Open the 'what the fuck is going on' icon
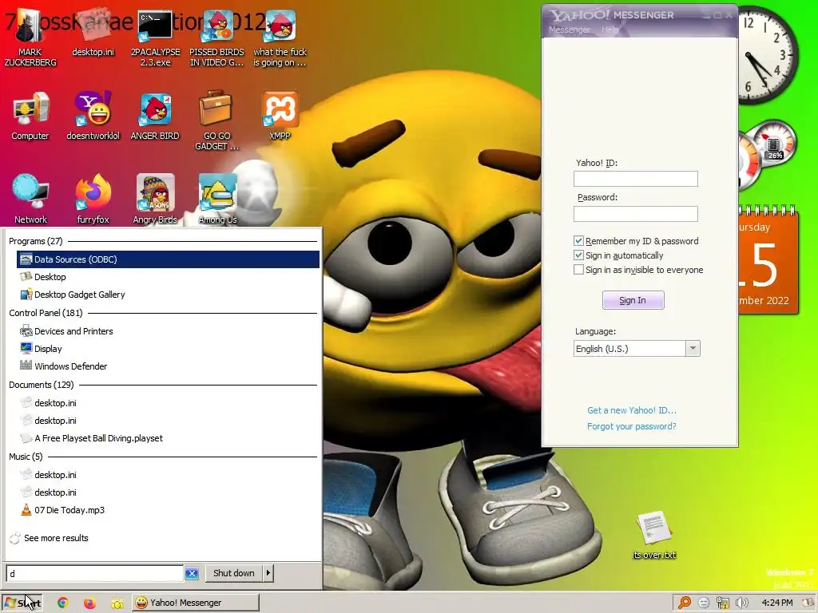 (280, 39)
